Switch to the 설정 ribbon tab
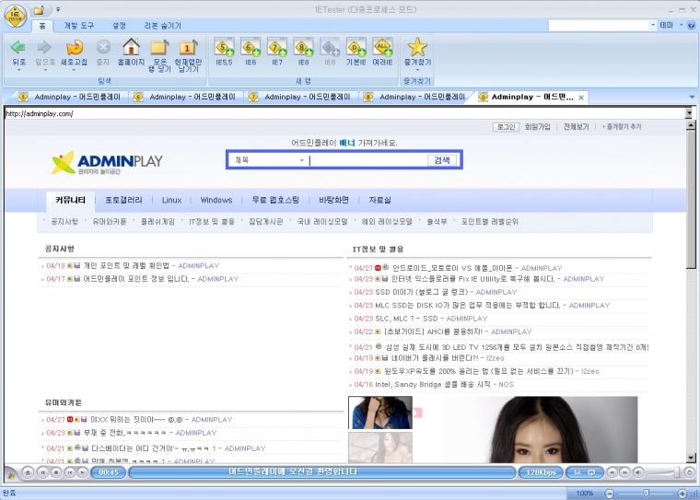This screenshot has height=500, width=700. [x=119, y=24]
